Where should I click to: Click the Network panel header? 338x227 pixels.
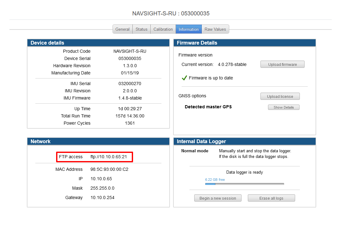click(x=40, y=141)
